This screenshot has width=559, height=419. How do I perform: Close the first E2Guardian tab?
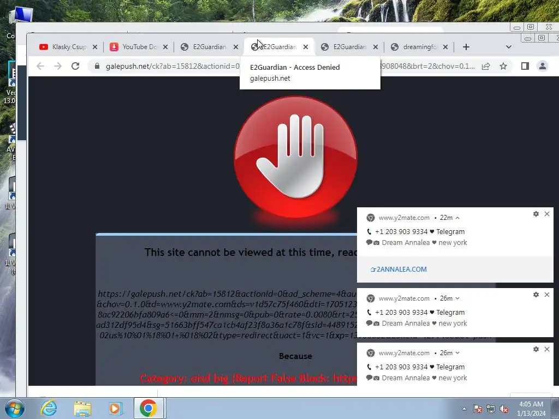[236, 47]
